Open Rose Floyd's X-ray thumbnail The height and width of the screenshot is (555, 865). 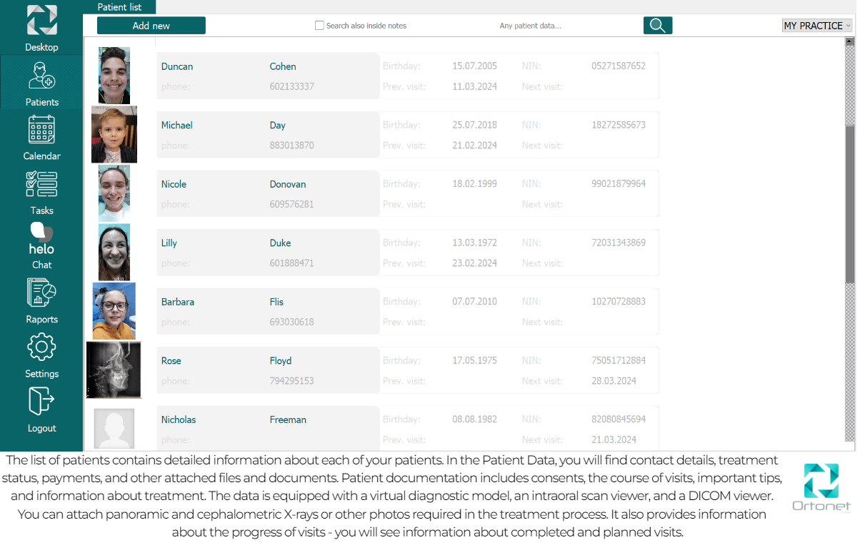(x=114, y=370)
